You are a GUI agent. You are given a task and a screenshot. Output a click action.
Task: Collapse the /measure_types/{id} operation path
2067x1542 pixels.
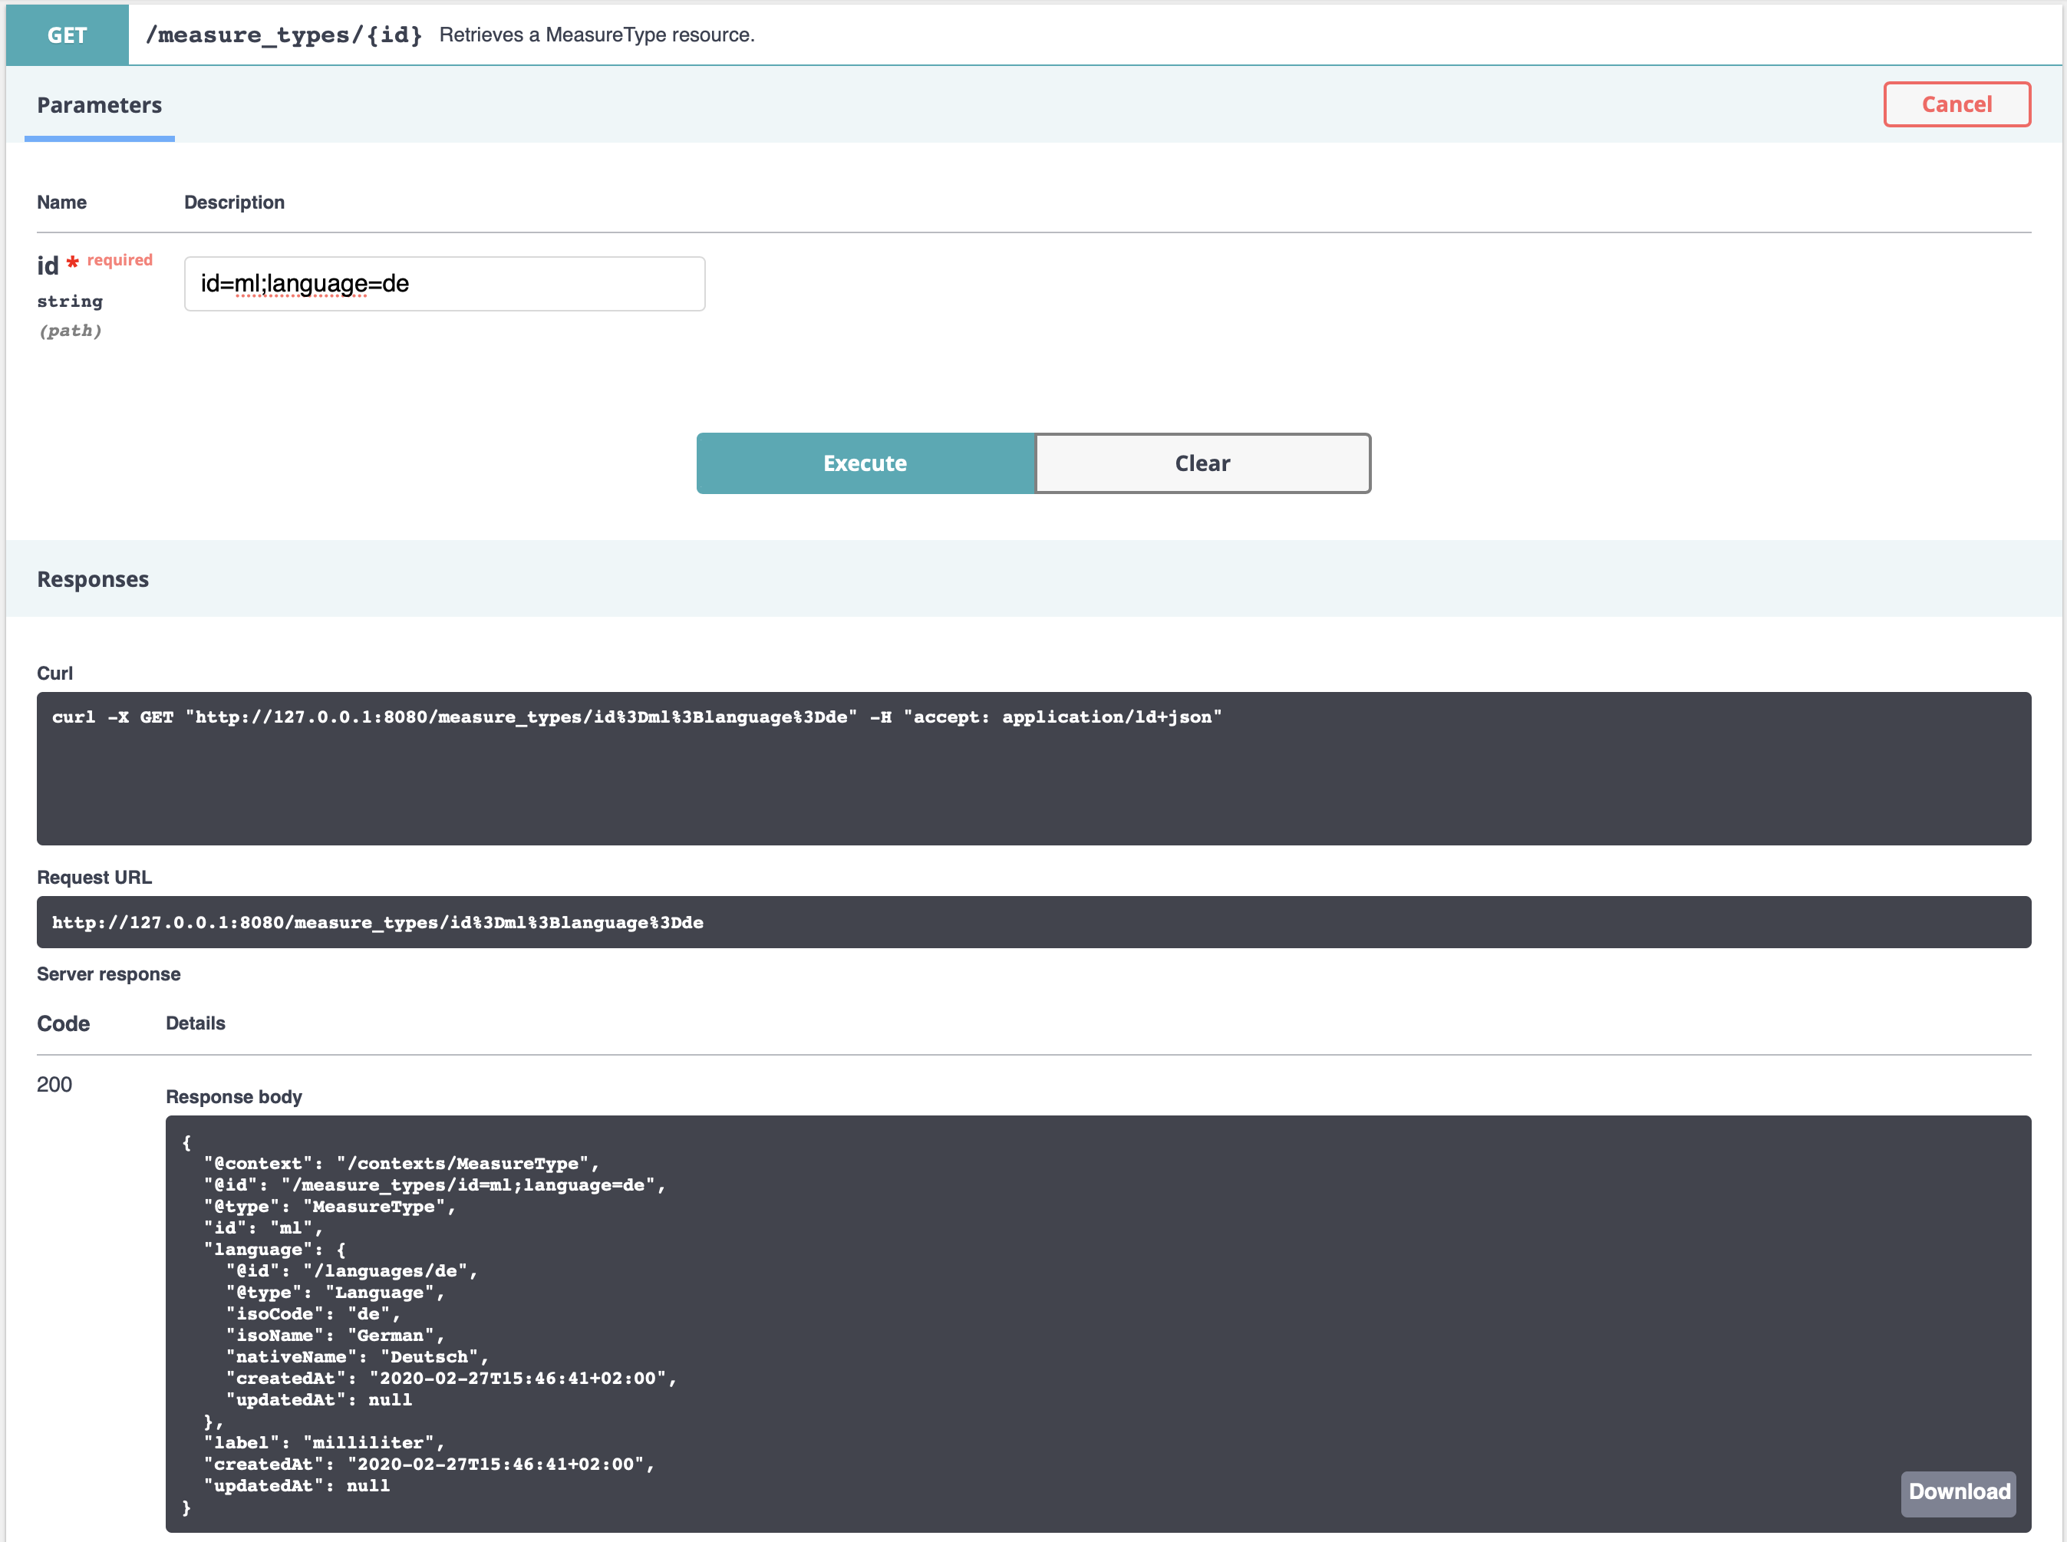tap(284, 35)
